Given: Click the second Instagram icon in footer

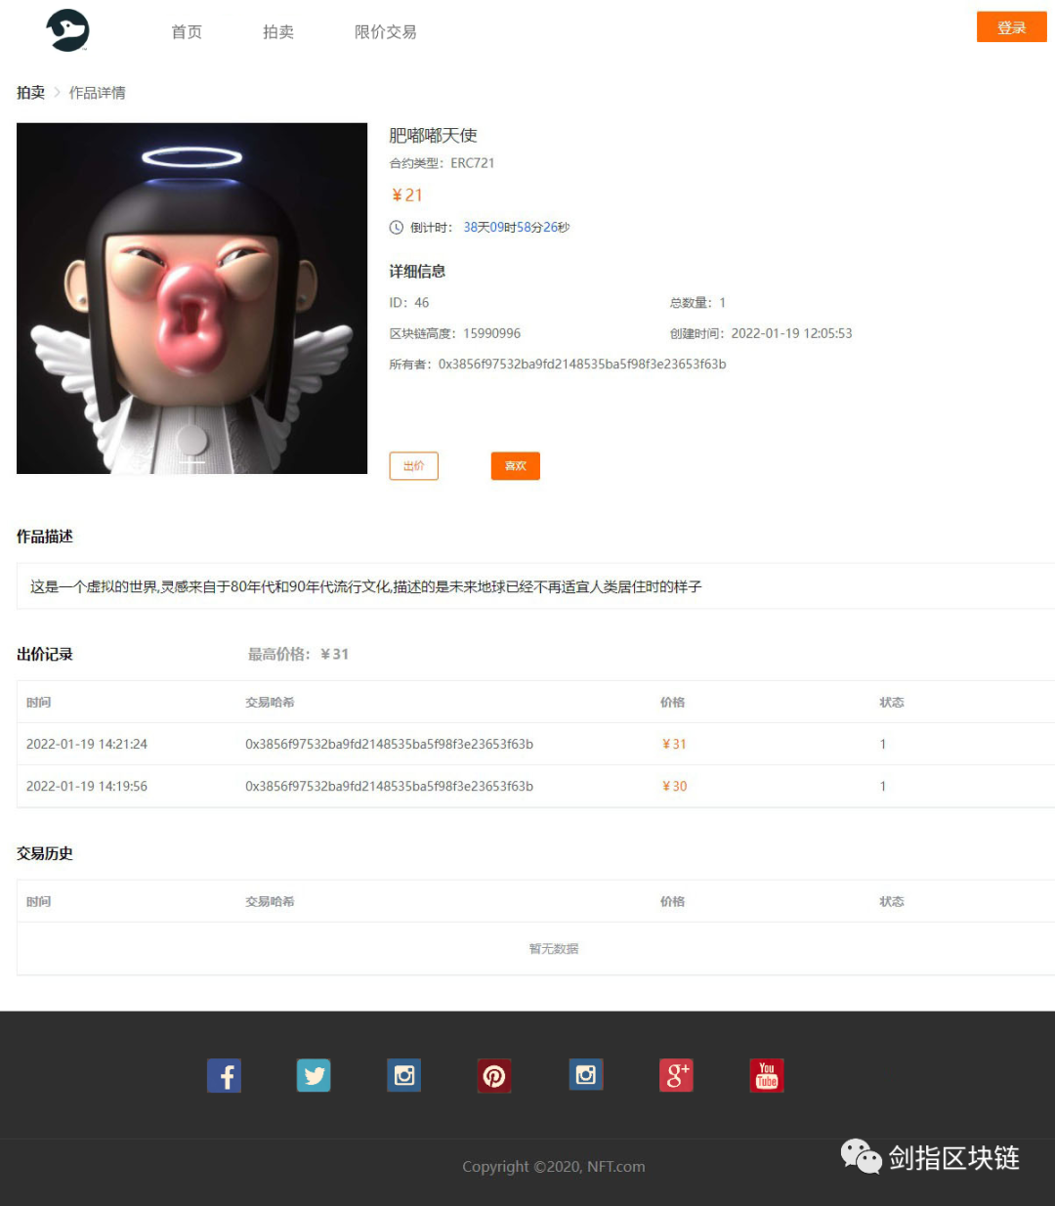Looking at the screenshot, I should tap(585, 1075).
